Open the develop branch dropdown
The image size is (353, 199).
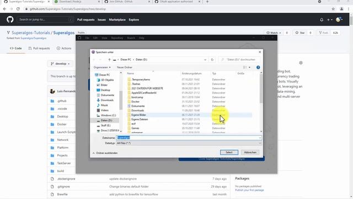click(60, 64)
